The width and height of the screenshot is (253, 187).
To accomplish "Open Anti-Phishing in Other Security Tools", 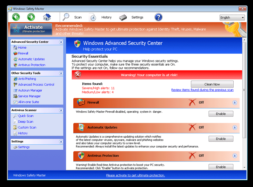I will click(x=27, y=79).
